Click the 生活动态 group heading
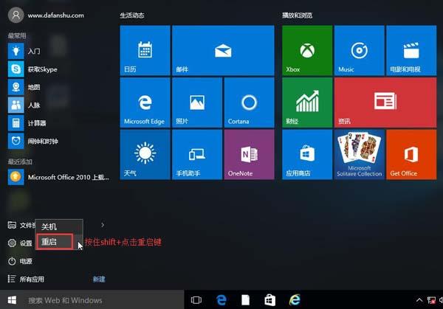The image size is (443, 309). [x=132, y=15]
